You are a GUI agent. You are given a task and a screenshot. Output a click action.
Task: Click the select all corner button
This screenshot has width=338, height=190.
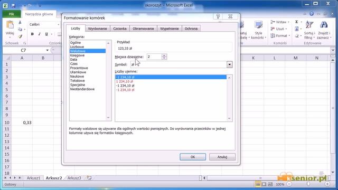tap(7, 58)
